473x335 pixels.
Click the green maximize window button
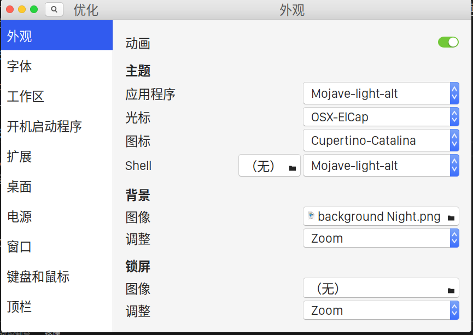(34, 9)
